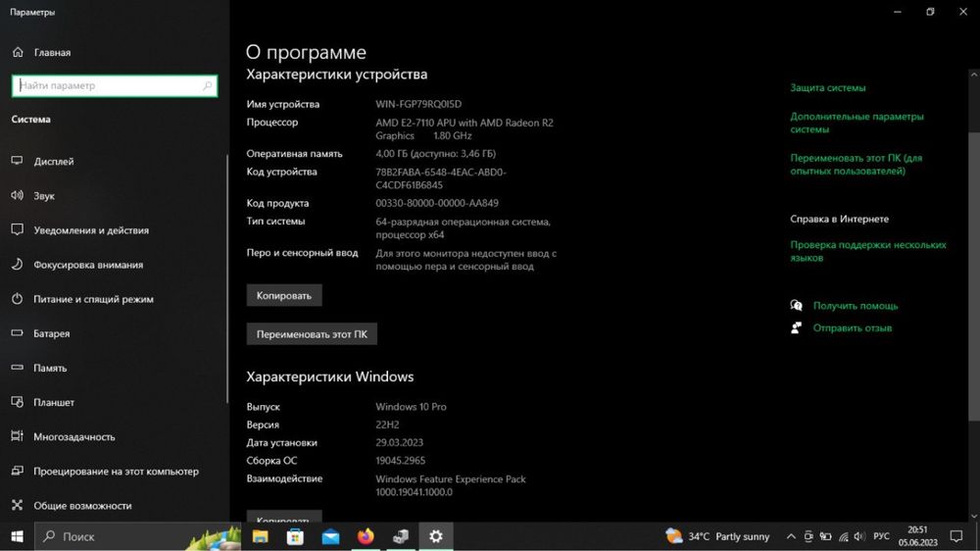Viewport: 980px width, 551px height.
Task: Select the Звук menu entry text
Action: [44, 196]
